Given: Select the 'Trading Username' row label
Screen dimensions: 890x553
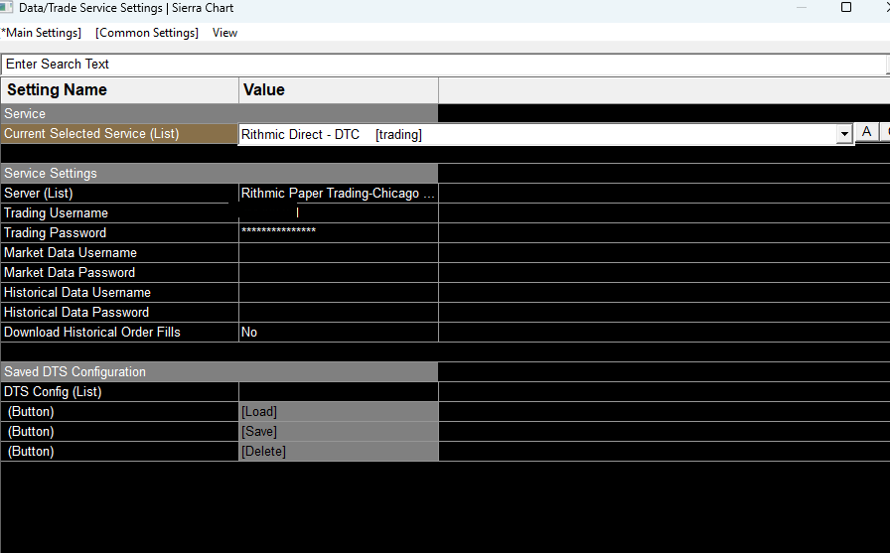Looking at the screenshot, I should [x=57, y=213].
